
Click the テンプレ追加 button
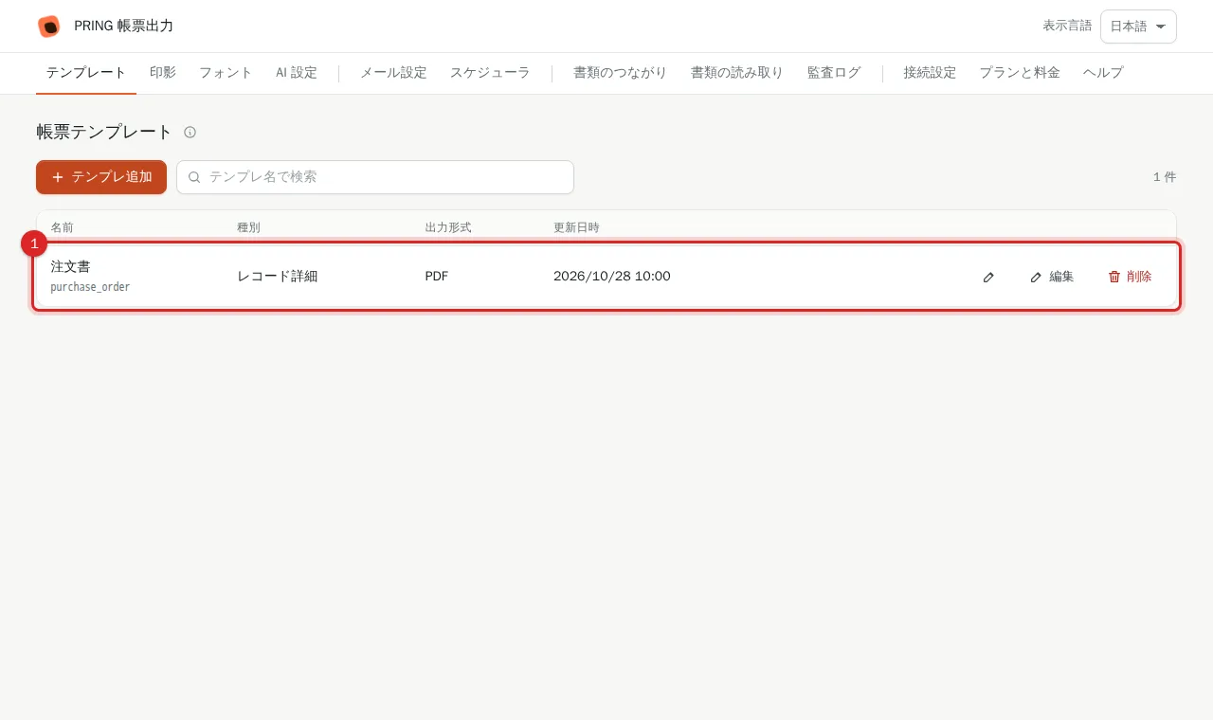[101, 177]
